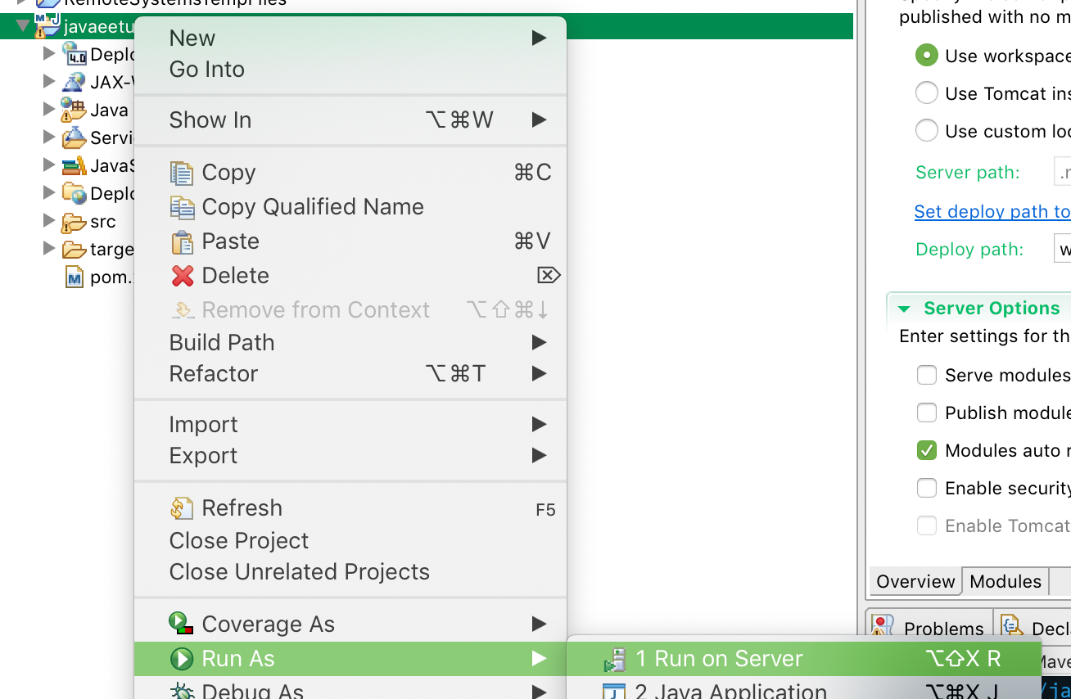The height and width of the screenshot is (699, 1071).
Task: Switch to the Modules tab
Action: point(1005,581)
